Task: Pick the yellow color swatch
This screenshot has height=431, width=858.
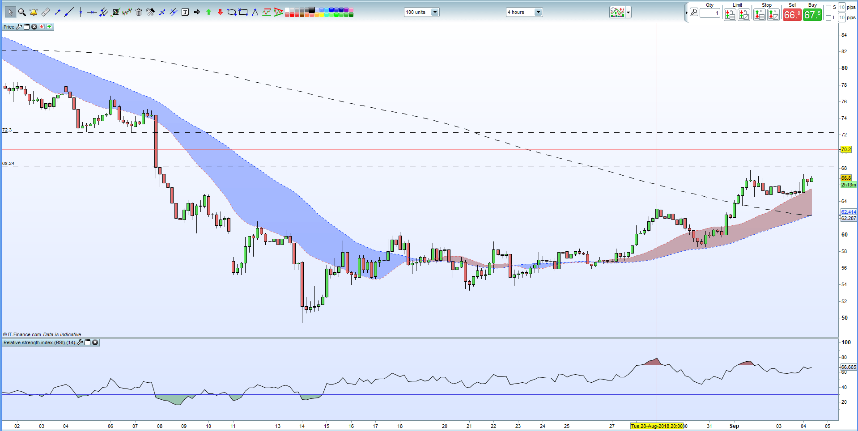Action: (x=322, y=15)
